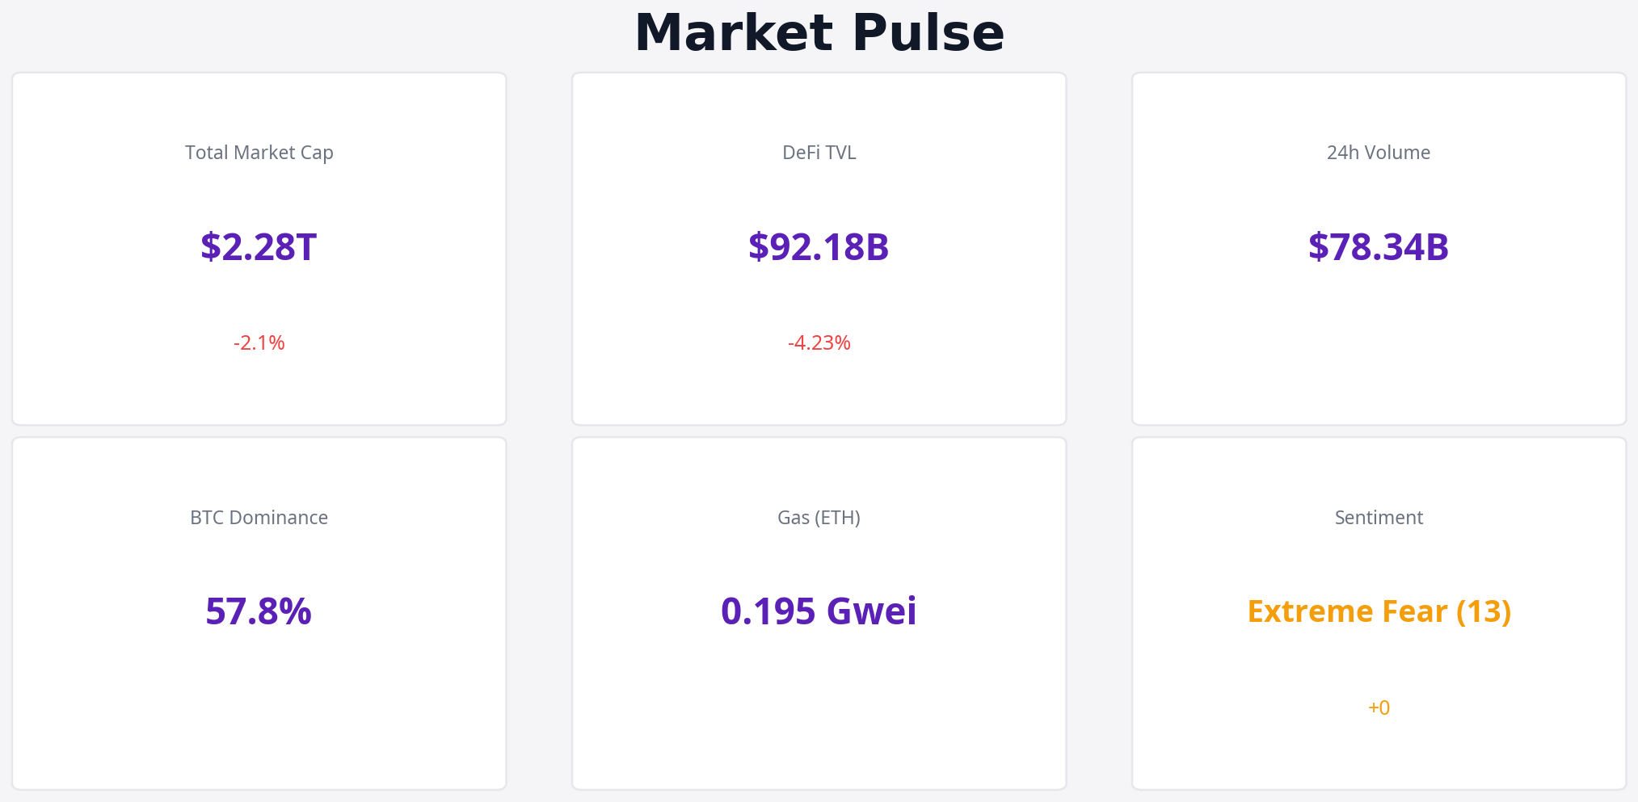1638x802 pixels.
Task: Click the $2.28T market cap value
Action: (259, 247)
